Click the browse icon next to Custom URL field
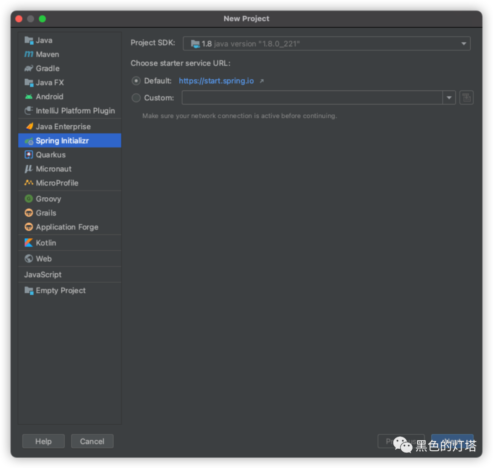 click(467, 98)
